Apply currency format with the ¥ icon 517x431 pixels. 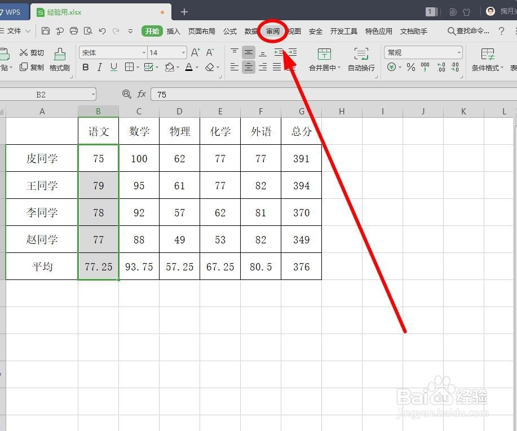[x=391, y=67]
